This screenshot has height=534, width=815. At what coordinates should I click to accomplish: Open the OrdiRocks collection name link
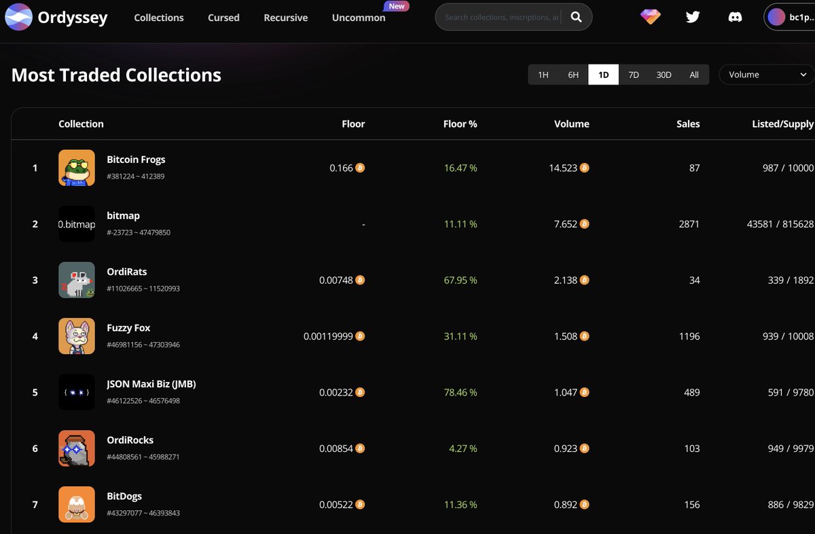130,440
